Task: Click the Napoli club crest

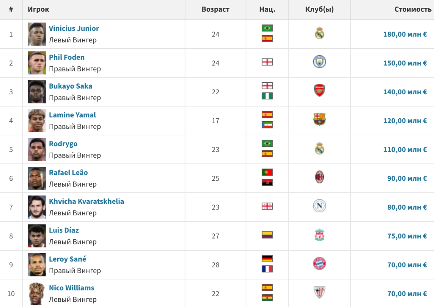Action: pyautogui.click(x=320, y=206)
